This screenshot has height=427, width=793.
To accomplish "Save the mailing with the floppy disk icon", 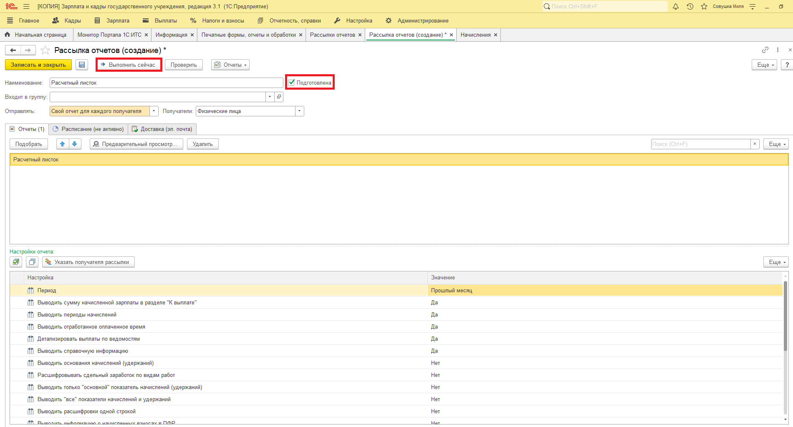I will coord(82,65).
